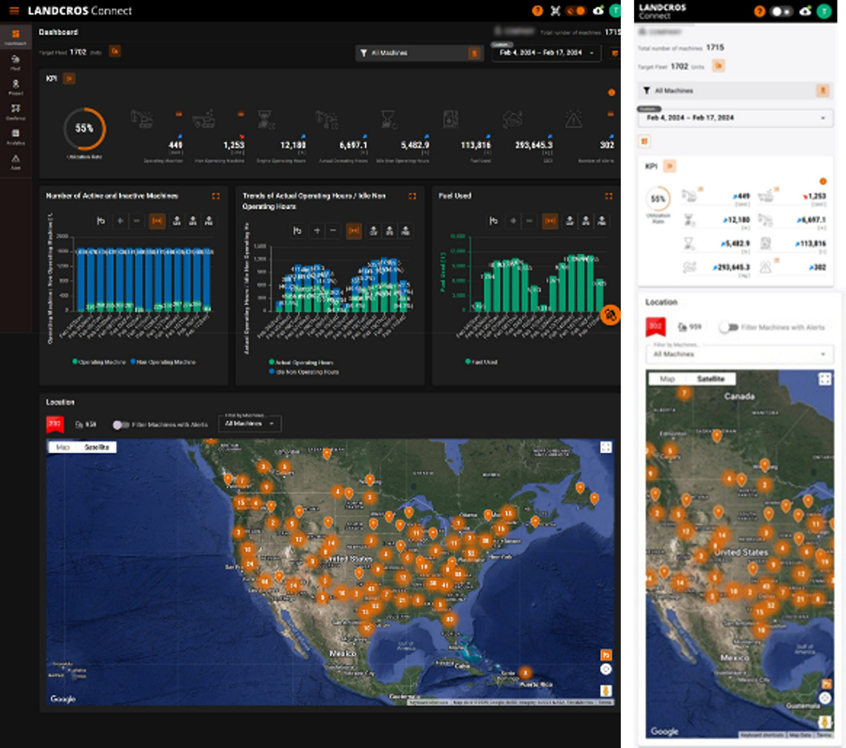
Task: Toggle the Fuel Used legend series
Action: point(481,362)
